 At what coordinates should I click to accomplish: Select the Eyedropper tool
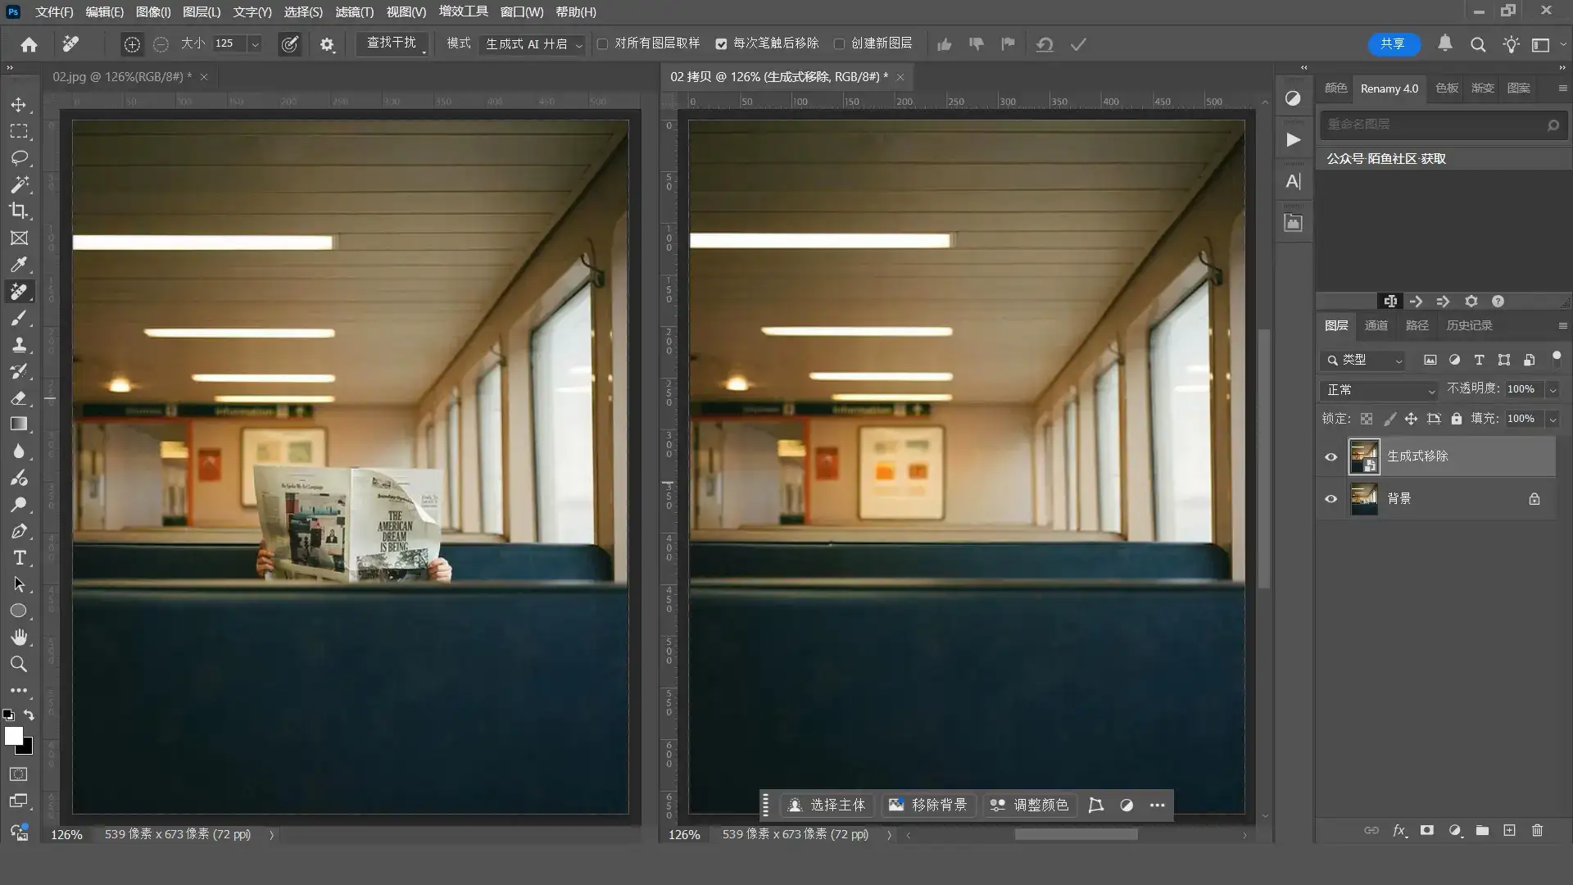(x=19, y=265)
